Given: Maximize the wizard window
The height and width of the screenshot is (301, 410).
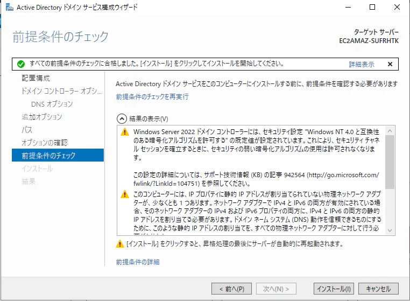Looking at the screenshot, I should coord(372,8).
